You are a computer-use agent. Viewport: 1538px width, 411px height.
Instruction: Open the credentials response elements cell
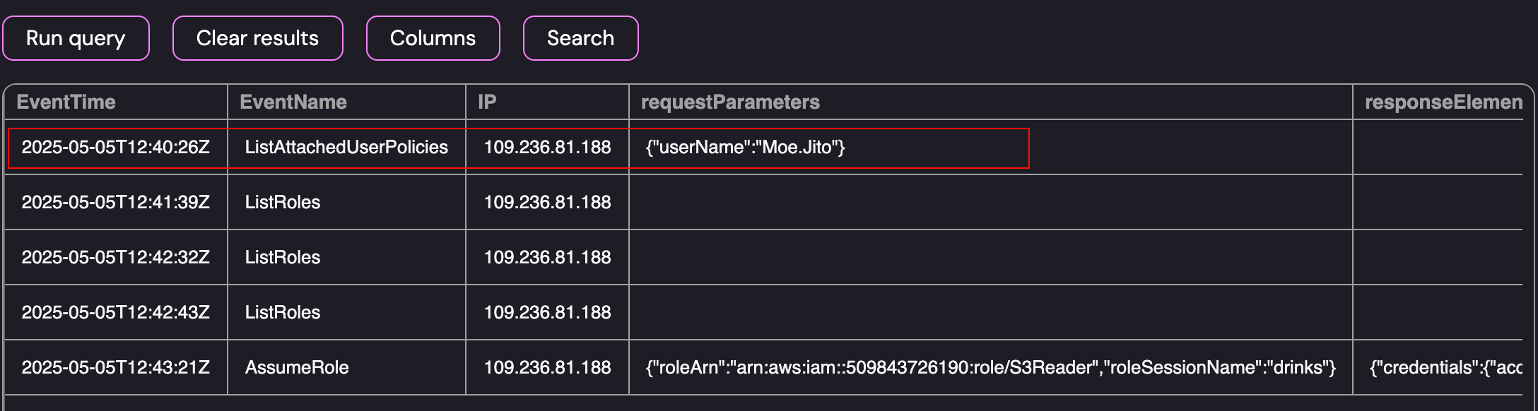pos(1445,367)
